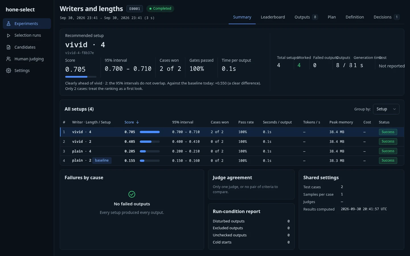Open the Outputs tab
This screenshot has width=410, height=256.
[x=306, y=17]
